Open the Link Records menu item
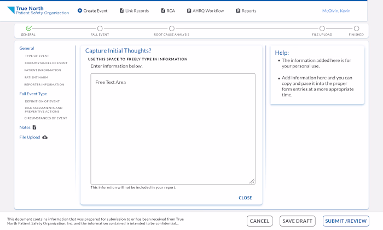 click(135, 11)
